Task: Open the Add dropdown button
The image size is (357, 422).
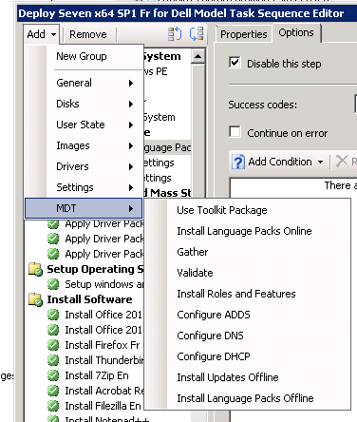Action: (x=42, y=34)
